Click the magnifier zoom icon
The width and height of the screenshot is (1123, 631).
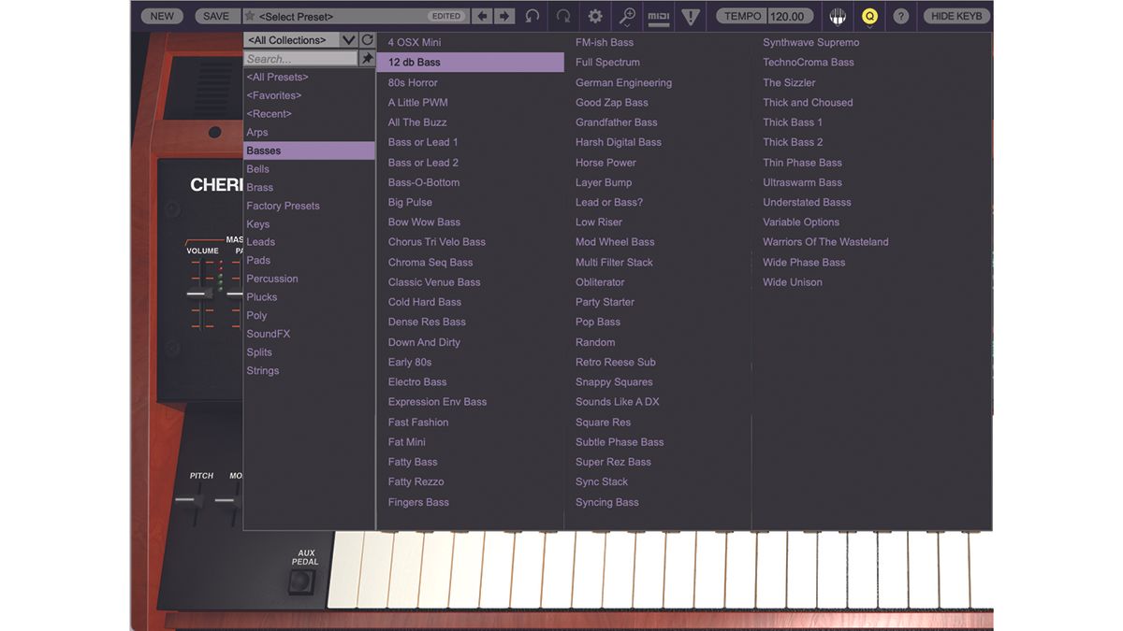(x=627, y=16)
